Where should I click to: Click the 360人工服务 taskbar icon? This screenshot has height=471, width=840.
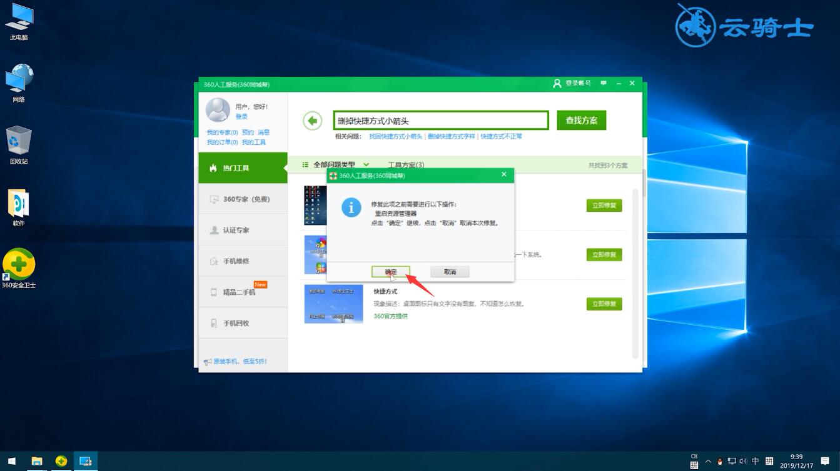click(x=86, y=461)
